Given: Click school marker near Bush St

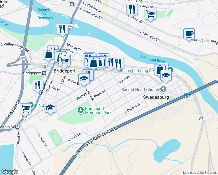Looking at the screenshot, I should point(50,108).
